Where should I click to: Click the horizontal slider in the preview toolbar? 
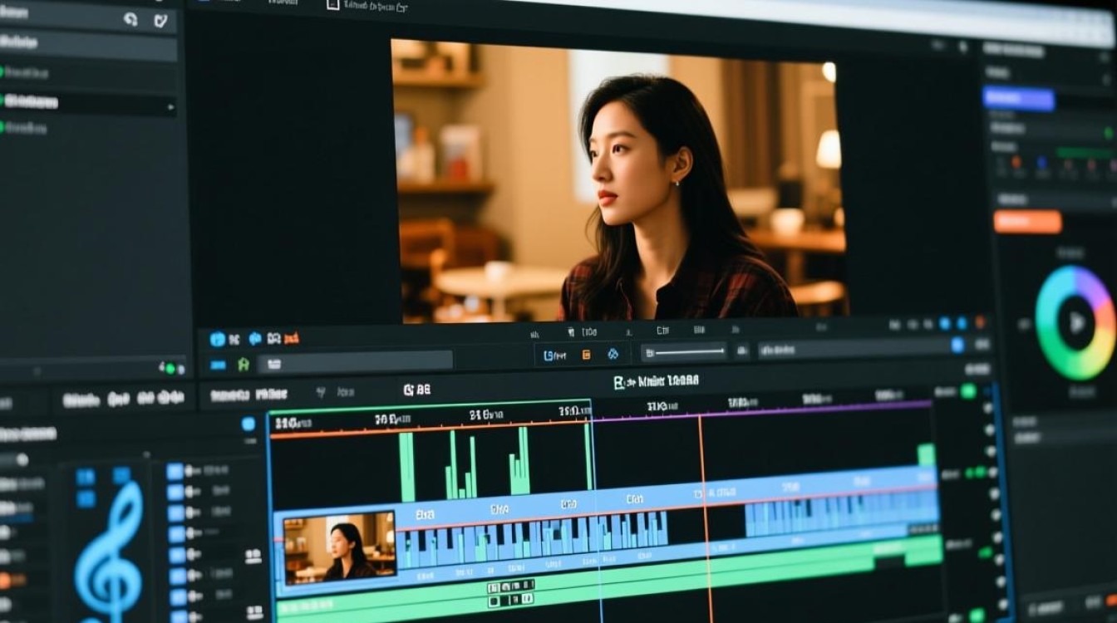684,353
